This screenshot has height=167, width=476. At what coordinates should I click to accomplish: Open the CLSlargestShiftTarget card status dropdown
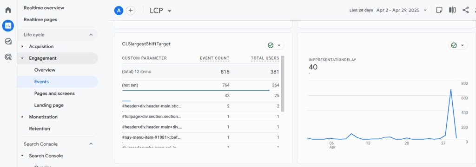274,45
